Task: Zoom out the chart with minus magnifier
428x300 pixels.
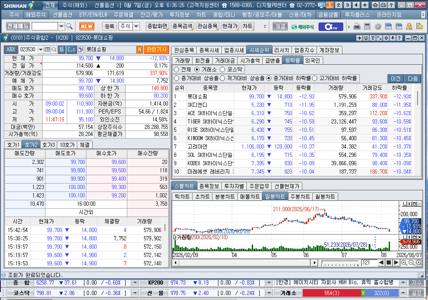Action: coord(411,262)
